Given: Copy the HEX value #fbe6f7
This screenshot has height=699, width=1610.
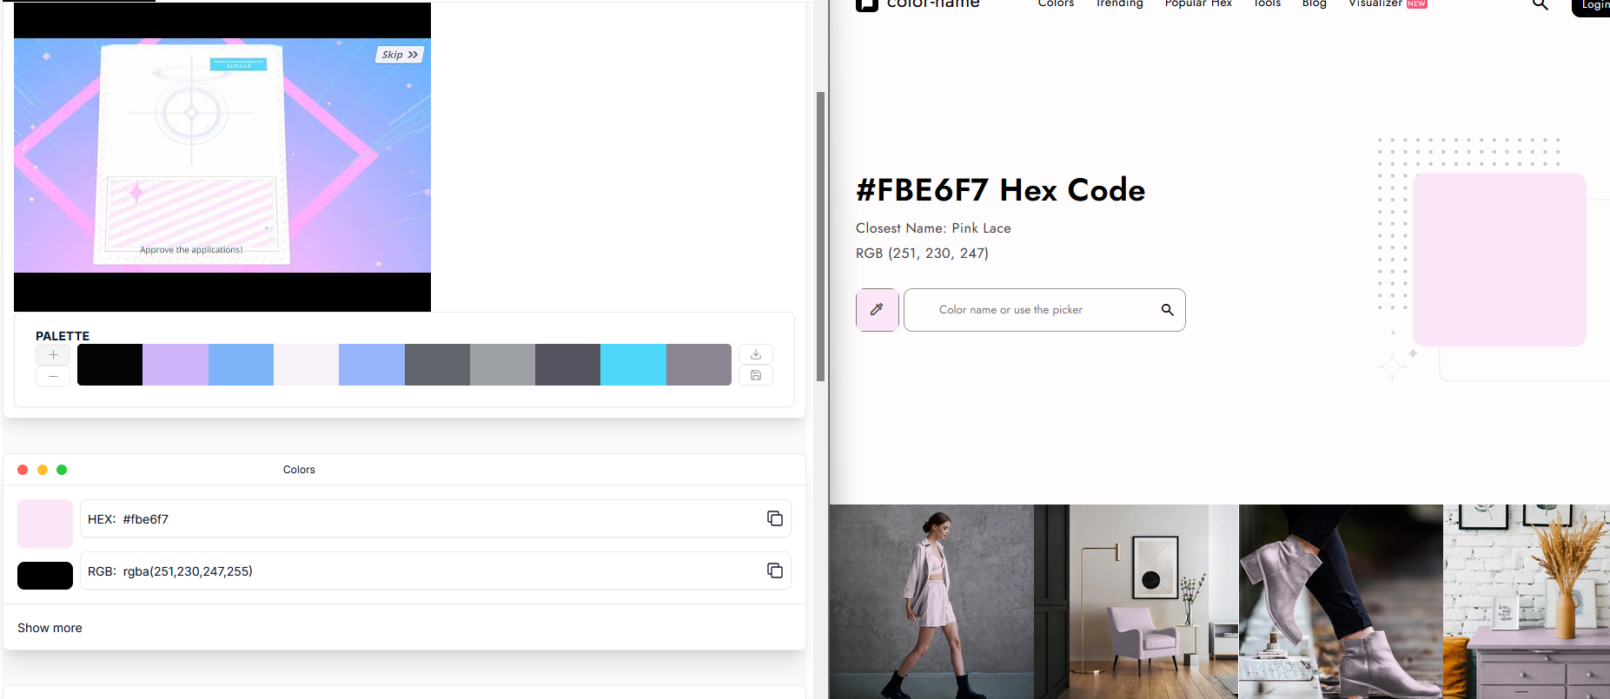Looking at the screenshot, I should [775, 518].
